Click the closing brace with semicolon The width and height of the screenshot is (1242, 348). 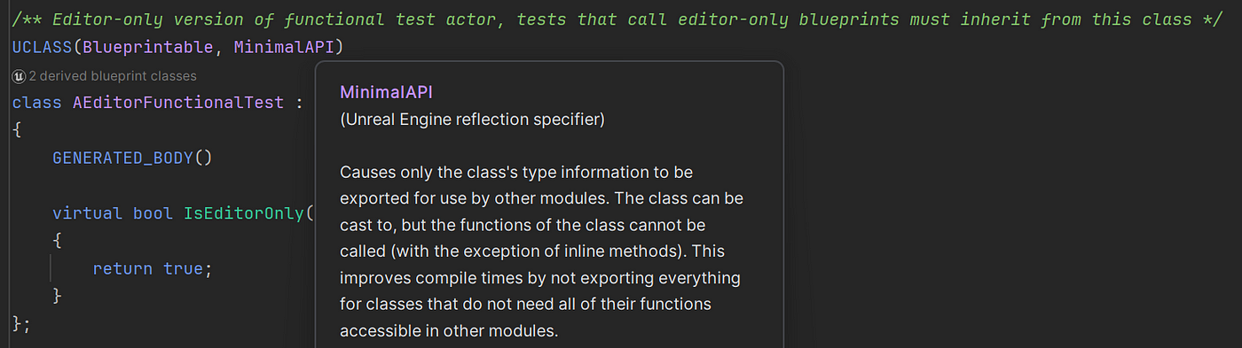point(21,323)
